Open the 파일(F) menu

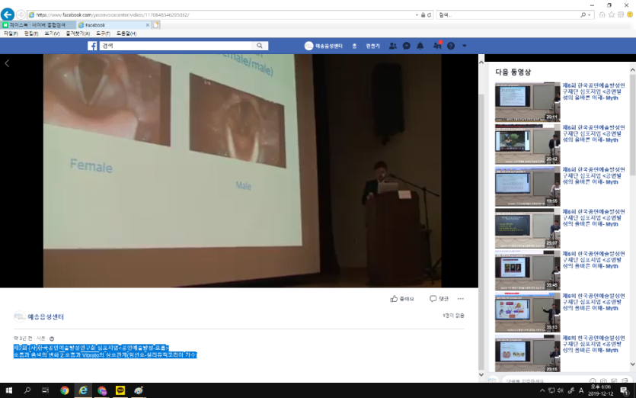pos(10,34)
